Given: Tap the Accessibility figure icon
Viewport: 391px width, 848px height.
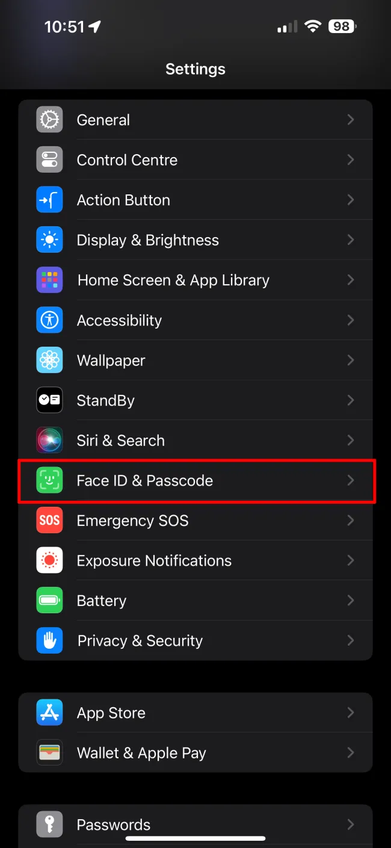Looking at the screenshot, I should [49, 320].
